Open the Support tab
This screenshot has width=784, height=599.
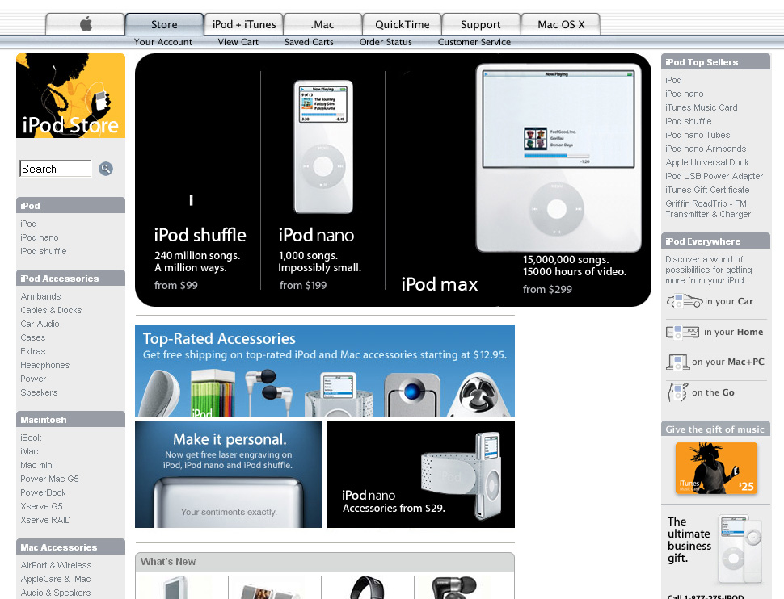pos(480,24)
